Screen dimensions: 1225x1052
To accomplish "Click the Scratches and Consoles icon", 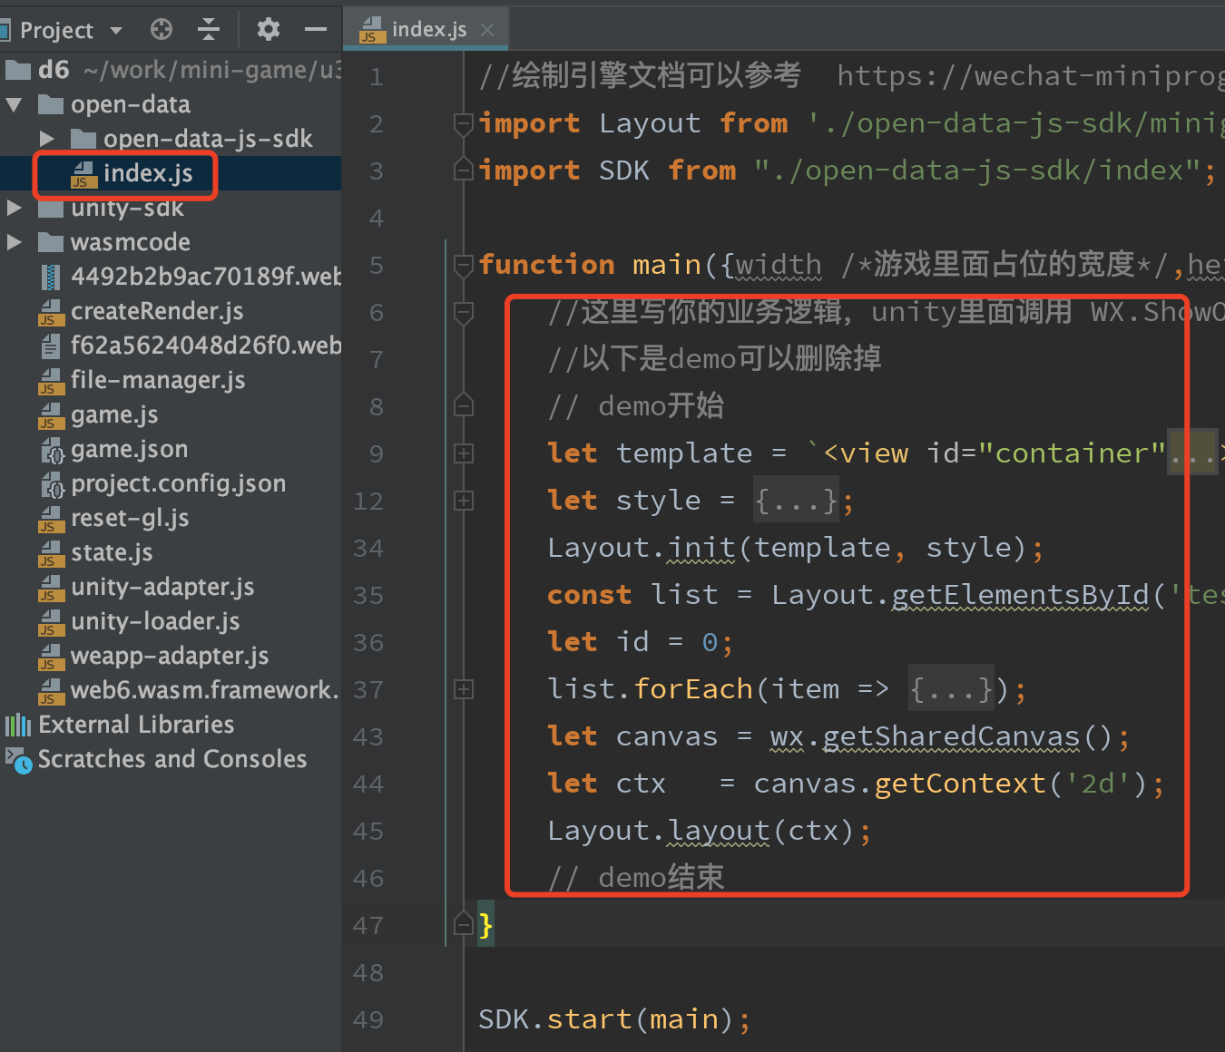I will (19, 760).
